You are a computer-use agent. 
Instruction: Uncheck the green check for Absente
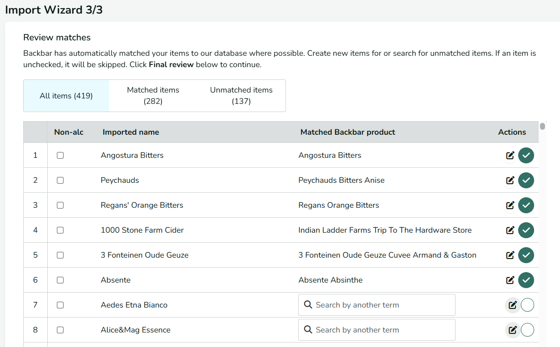click(526, 280)
